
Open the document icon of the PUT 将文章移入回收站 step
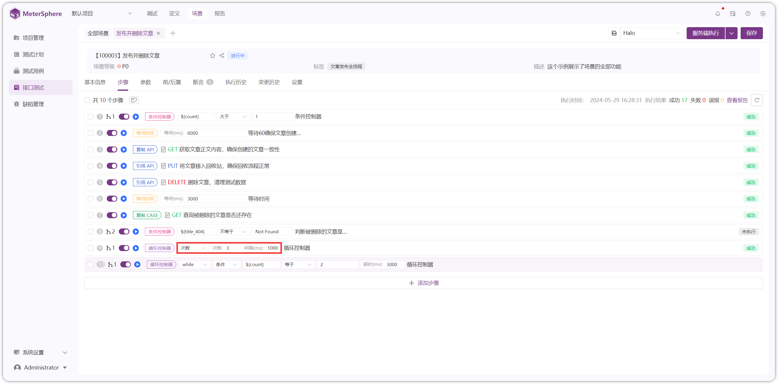click(x=163, y=166)
